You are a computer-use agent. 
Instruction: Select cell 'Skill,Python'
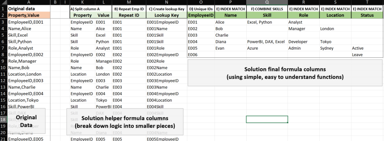28,42
